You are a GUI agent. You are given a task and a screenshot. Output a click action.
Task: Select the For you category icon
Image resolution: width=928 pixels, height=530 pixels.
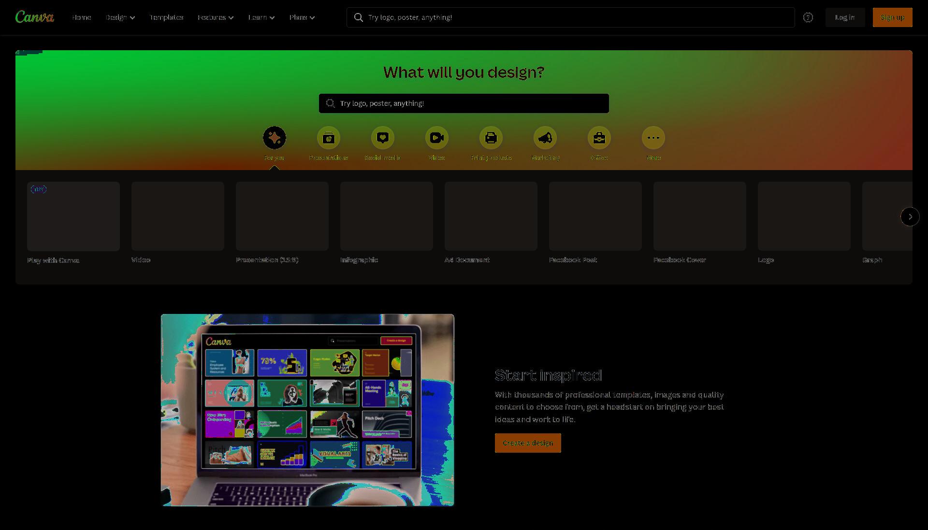coord(275,138)
